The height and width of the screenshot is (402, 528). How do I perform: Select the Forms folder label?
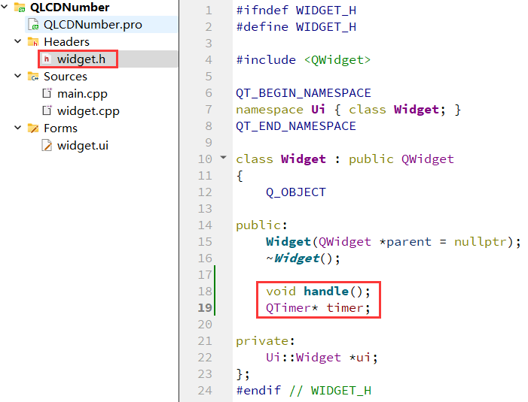pos(60,128)
